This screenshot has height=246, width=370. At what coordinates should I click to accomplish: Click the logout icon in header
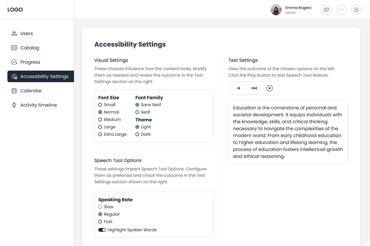tap(356, 10)
